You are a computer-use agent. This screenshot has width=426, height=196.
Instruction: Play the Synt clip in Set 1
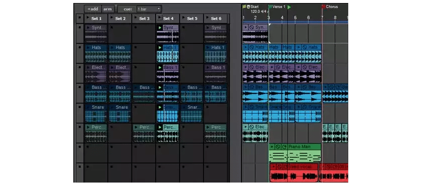88,27
